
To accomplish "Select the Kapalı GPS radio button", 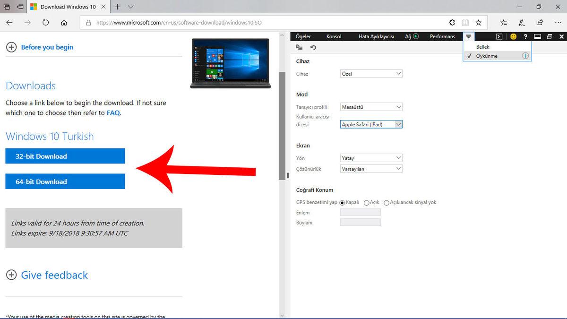I will click(342, 203).
